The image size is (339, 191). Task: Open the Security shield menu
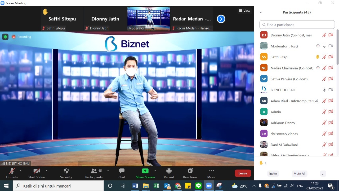tap(66, 173)
